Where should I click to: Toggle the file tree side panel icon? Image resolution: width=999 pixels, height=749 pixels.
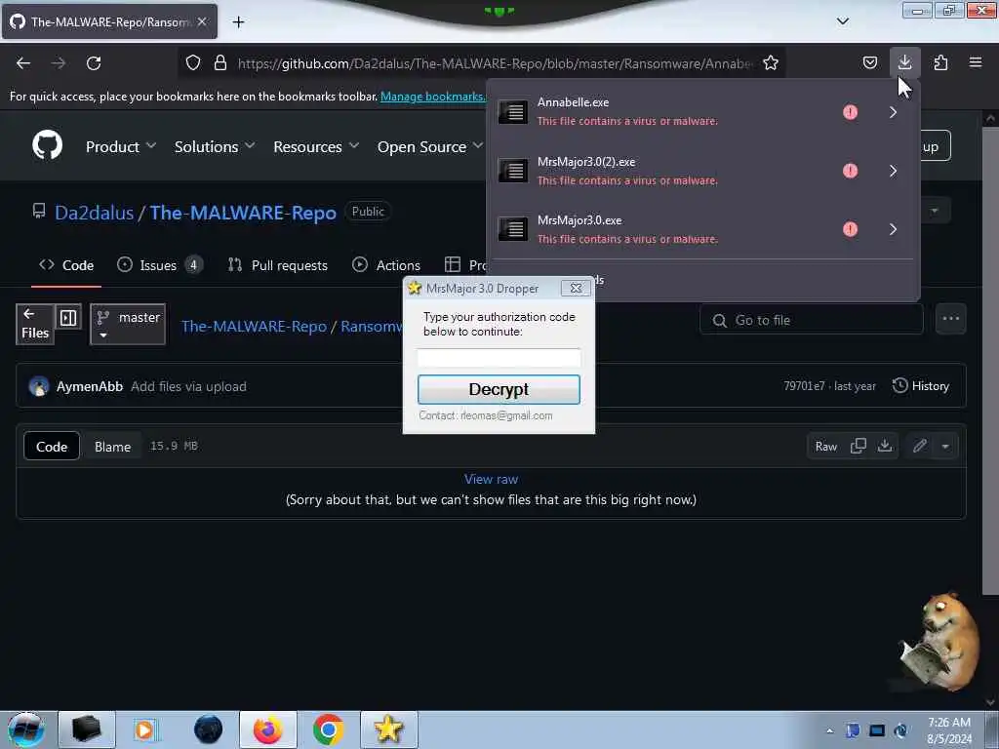pyautogui.click(x=68, y=317)
